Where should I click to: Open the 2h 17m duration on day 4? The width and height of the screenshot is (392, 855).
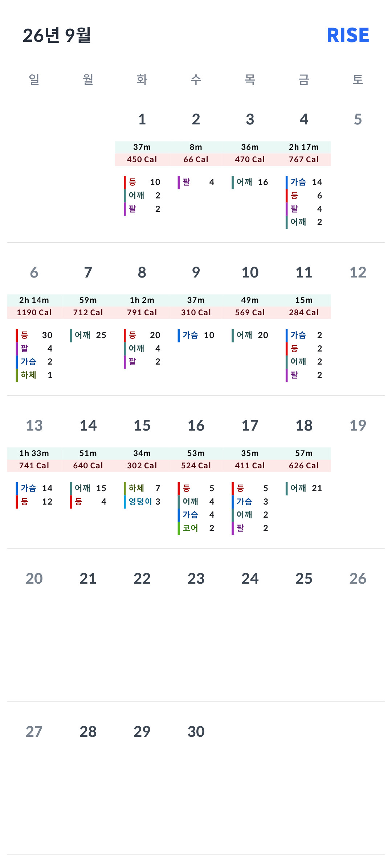click(304, 147)
